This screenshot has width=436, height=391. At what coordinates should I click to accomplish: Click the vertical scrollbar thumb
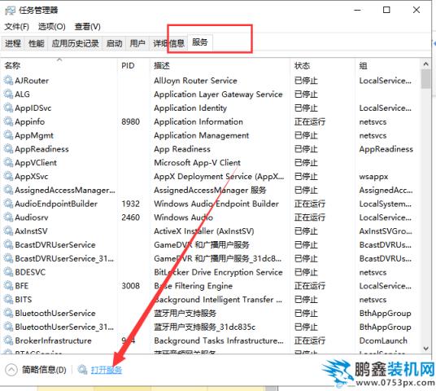[425, 79]
